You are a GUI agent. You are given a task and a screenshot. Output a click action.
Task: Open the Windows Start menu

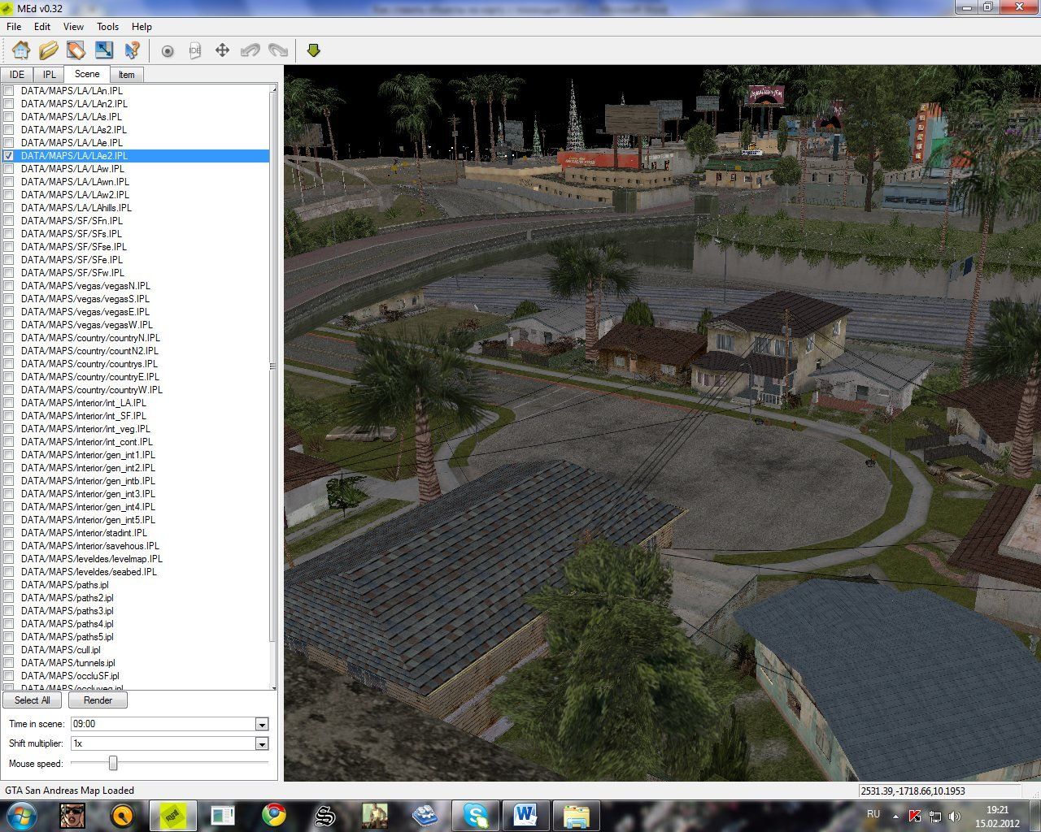pos(20,815)
